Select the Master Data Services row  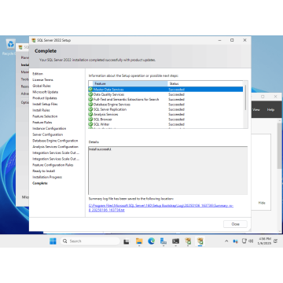166,90
